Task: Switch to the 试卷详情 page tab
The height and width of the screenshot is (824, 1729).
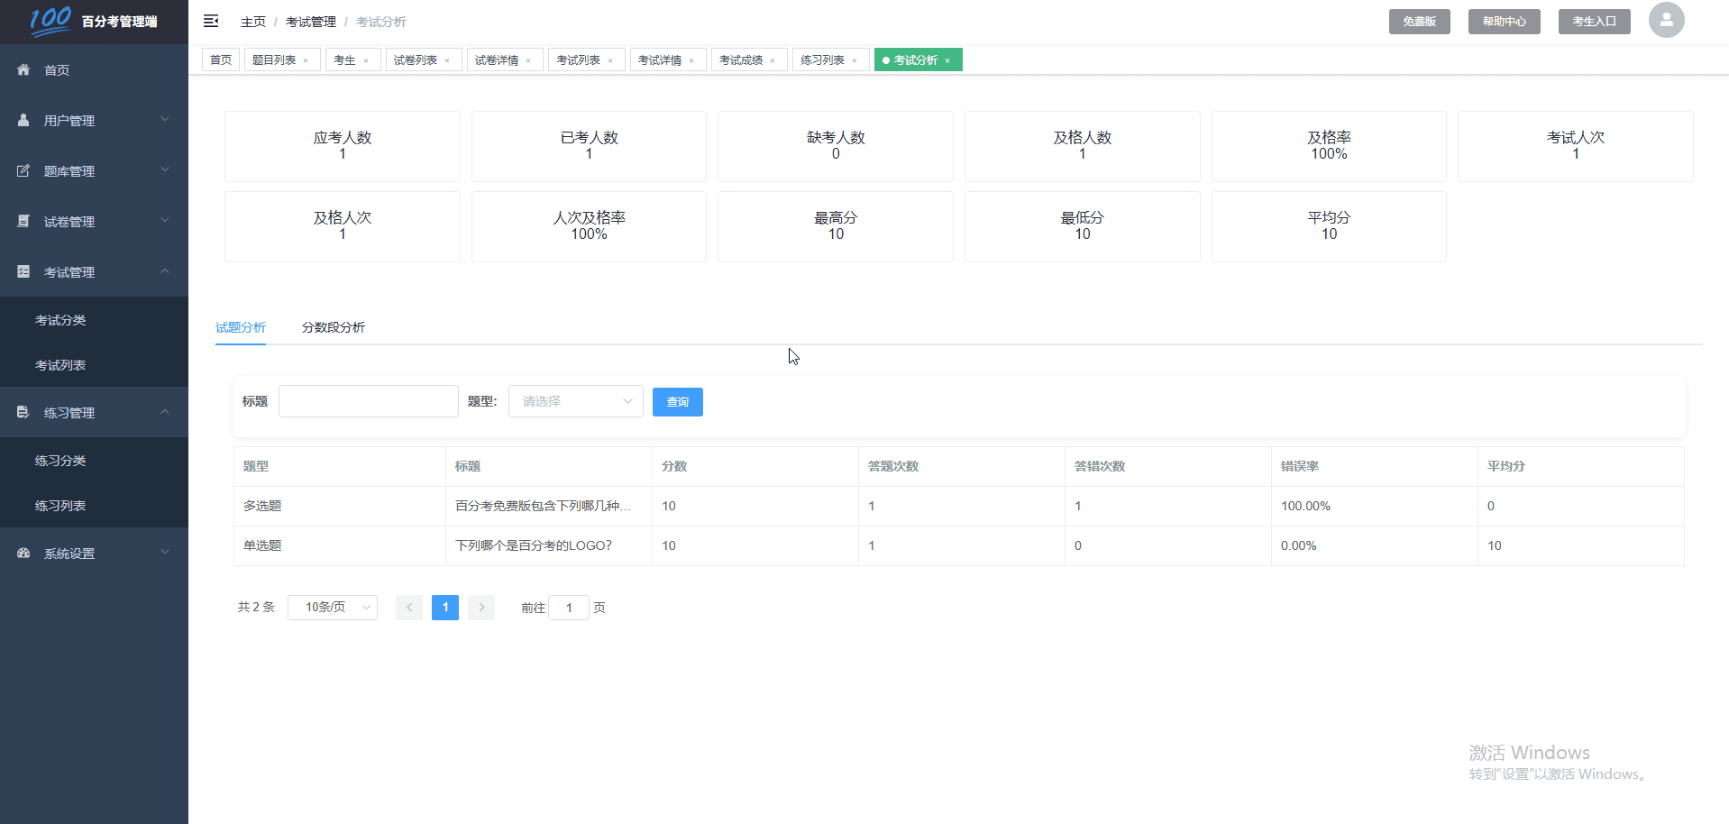Action: click(x=497, y=60)
